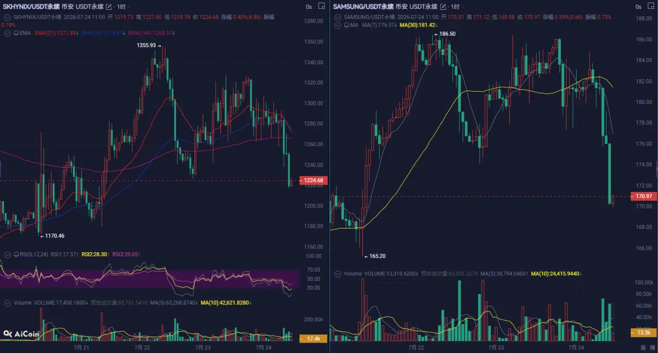Select the EMA(21) indicator label
Screen dimensions: 658x353
coord(56,33)
